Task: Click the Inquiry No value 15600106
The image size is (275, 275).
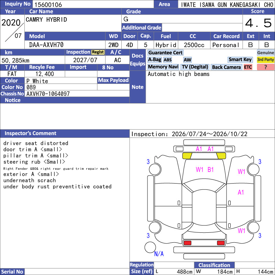Action: [x=48, y=4]
